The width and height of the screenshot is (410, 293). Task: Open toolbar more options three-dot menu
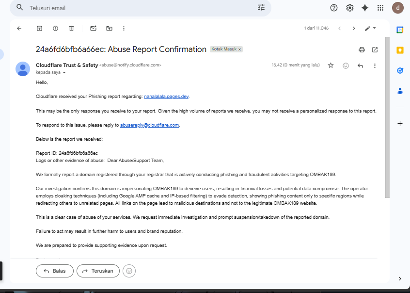124,28
